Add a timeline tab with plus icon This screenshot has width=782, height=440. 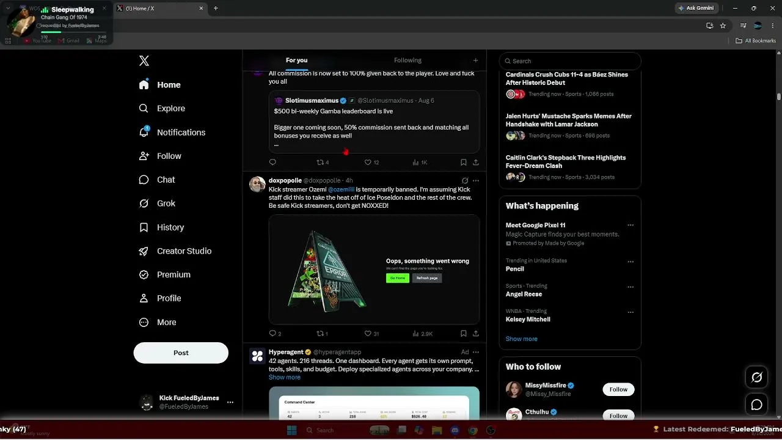tap(475, 61)
